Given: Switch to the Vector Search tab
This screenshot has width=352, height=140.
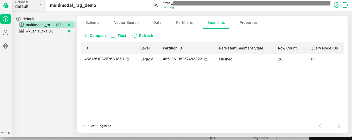Looking at the screenshot, I should click(126, 23).
